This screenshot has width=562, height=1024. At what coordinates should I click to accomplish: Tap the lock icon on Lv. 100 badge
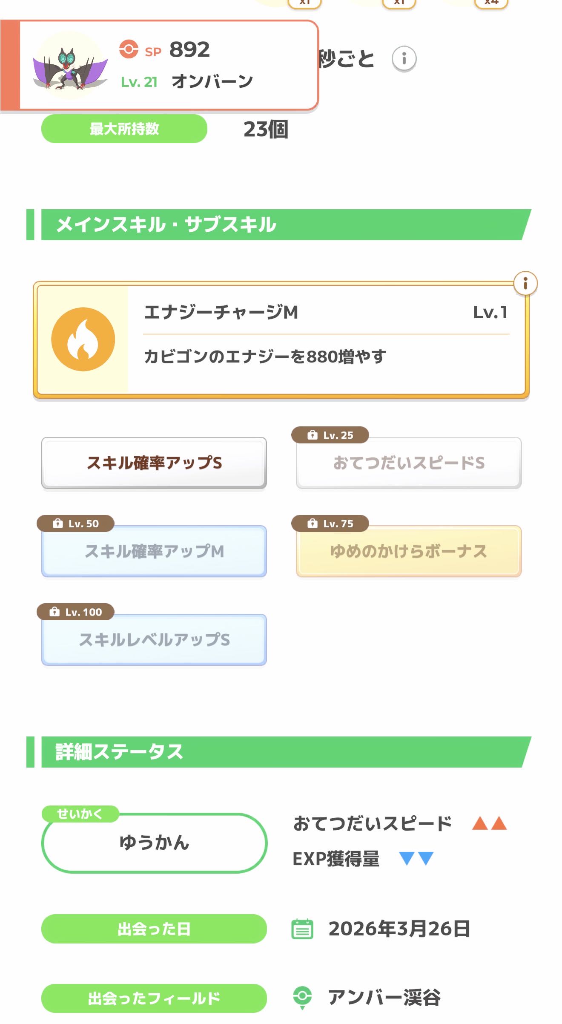[x=54, y=612]
